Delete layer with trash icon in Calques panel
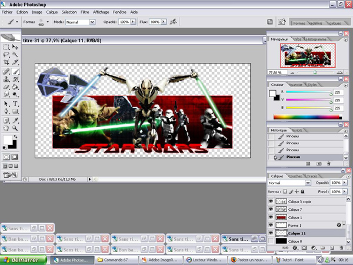Viewport: 353px width, 265px height. (x=341, y=248)
